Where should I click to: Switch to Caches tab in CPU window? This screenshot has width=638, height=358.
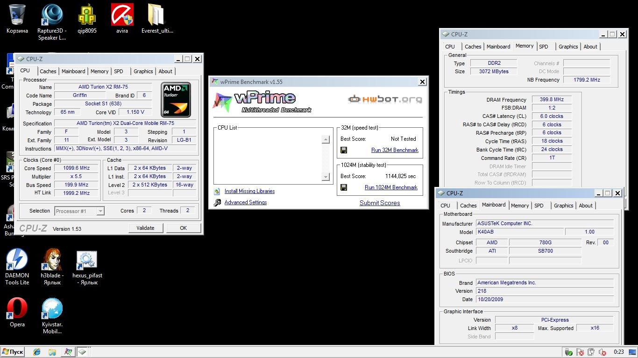coord(48,71)
